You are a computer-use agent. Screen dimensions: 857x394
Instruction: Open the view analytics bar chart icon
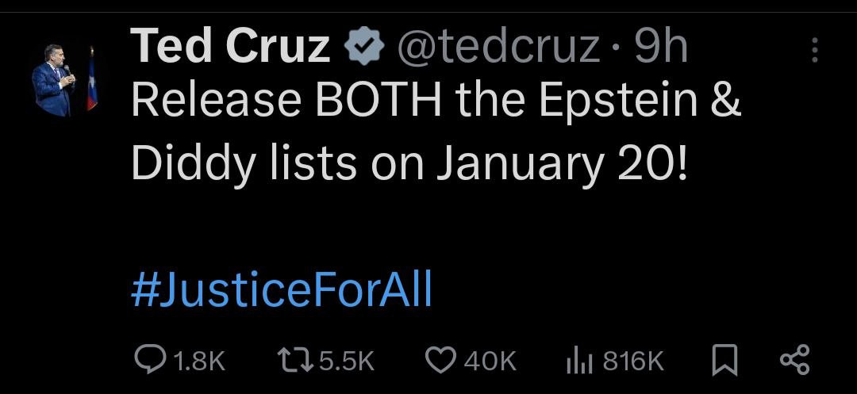coord(581,361)
